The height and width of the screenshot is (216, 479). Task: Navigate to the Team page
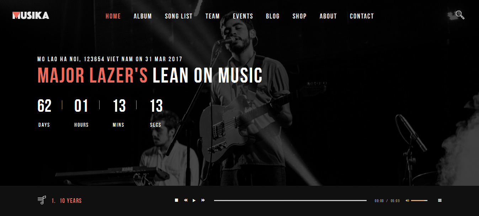pyautogui.click(x=213, y=16)
